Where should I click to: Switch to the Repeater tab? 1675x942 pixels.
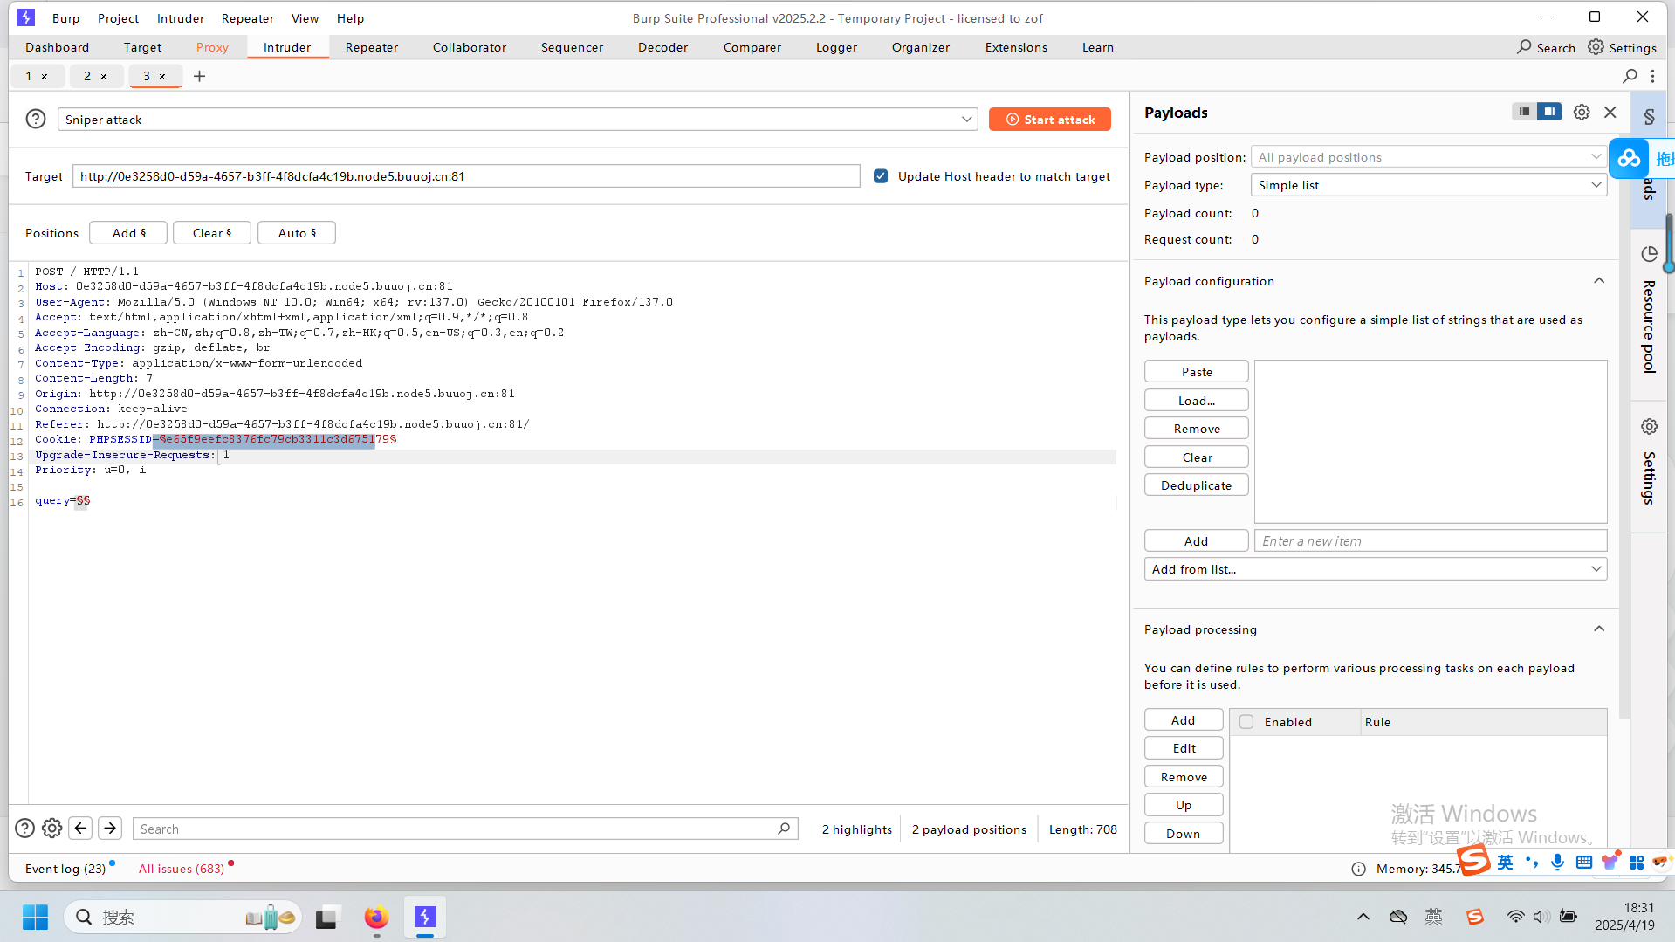click(372, 47)
